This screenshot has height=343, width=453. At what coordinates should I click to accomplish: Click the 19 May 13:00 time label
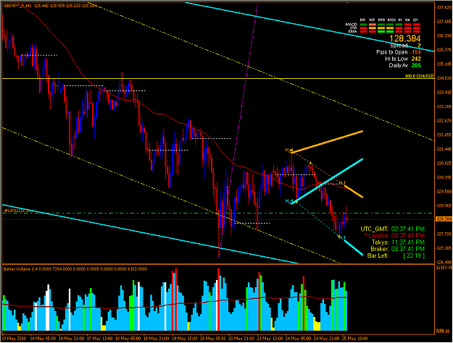click(184, 339)
